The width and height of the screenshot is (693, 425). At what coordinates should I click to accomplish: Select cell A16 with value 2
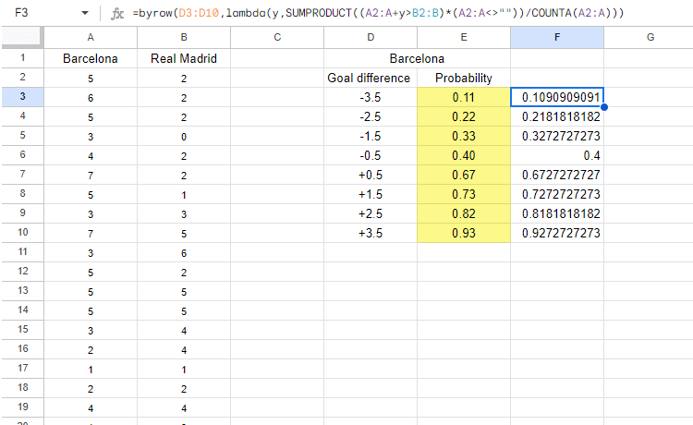point(91,350)
